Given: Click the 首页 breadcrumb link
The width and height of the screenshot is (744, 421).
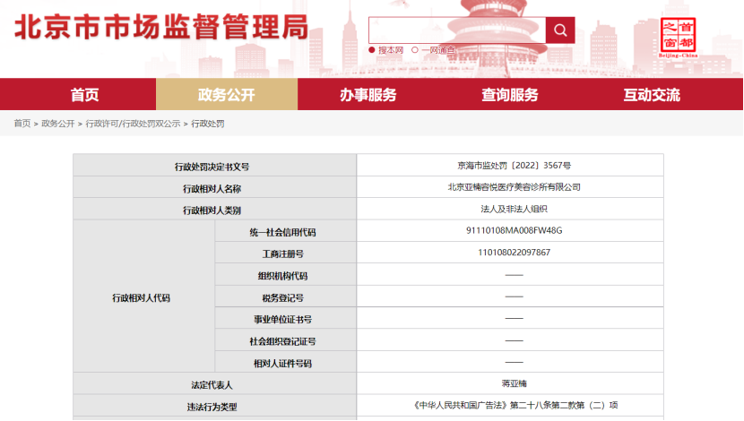Looking at the screenshot, I should tap(22, 124).
